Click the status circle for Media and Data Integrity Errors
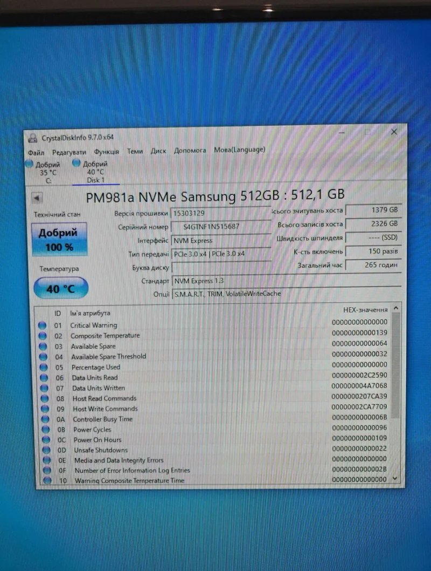 tap(47, 460)
